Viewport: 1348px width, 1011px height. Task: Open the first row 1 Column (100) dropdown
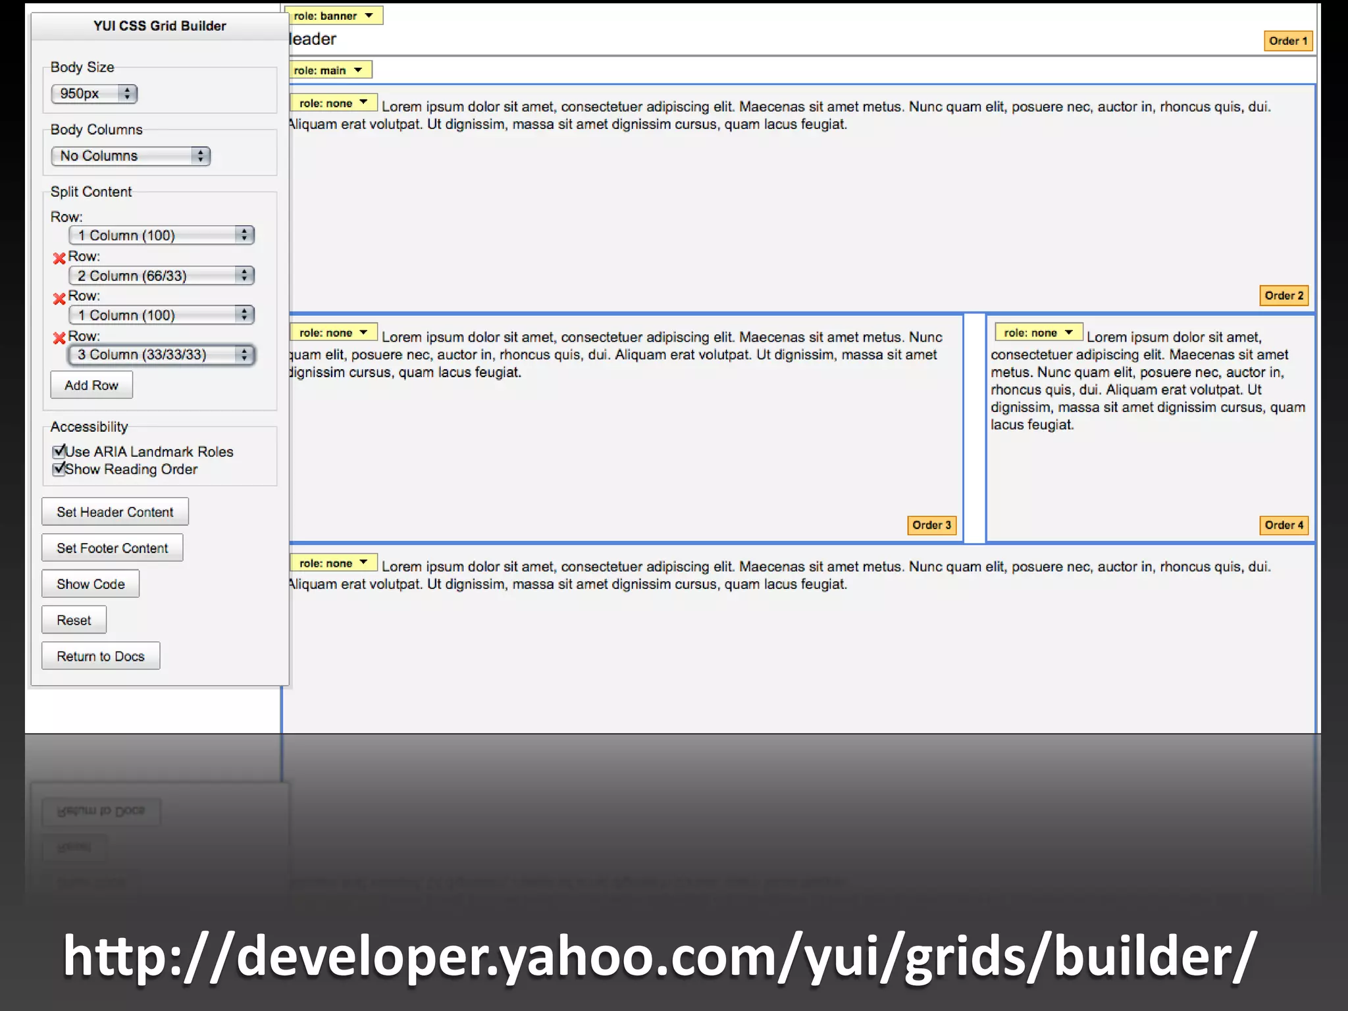[161, 235]
